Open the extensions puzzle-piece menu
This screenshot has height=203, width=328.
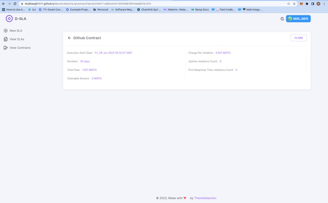[307, 4]
